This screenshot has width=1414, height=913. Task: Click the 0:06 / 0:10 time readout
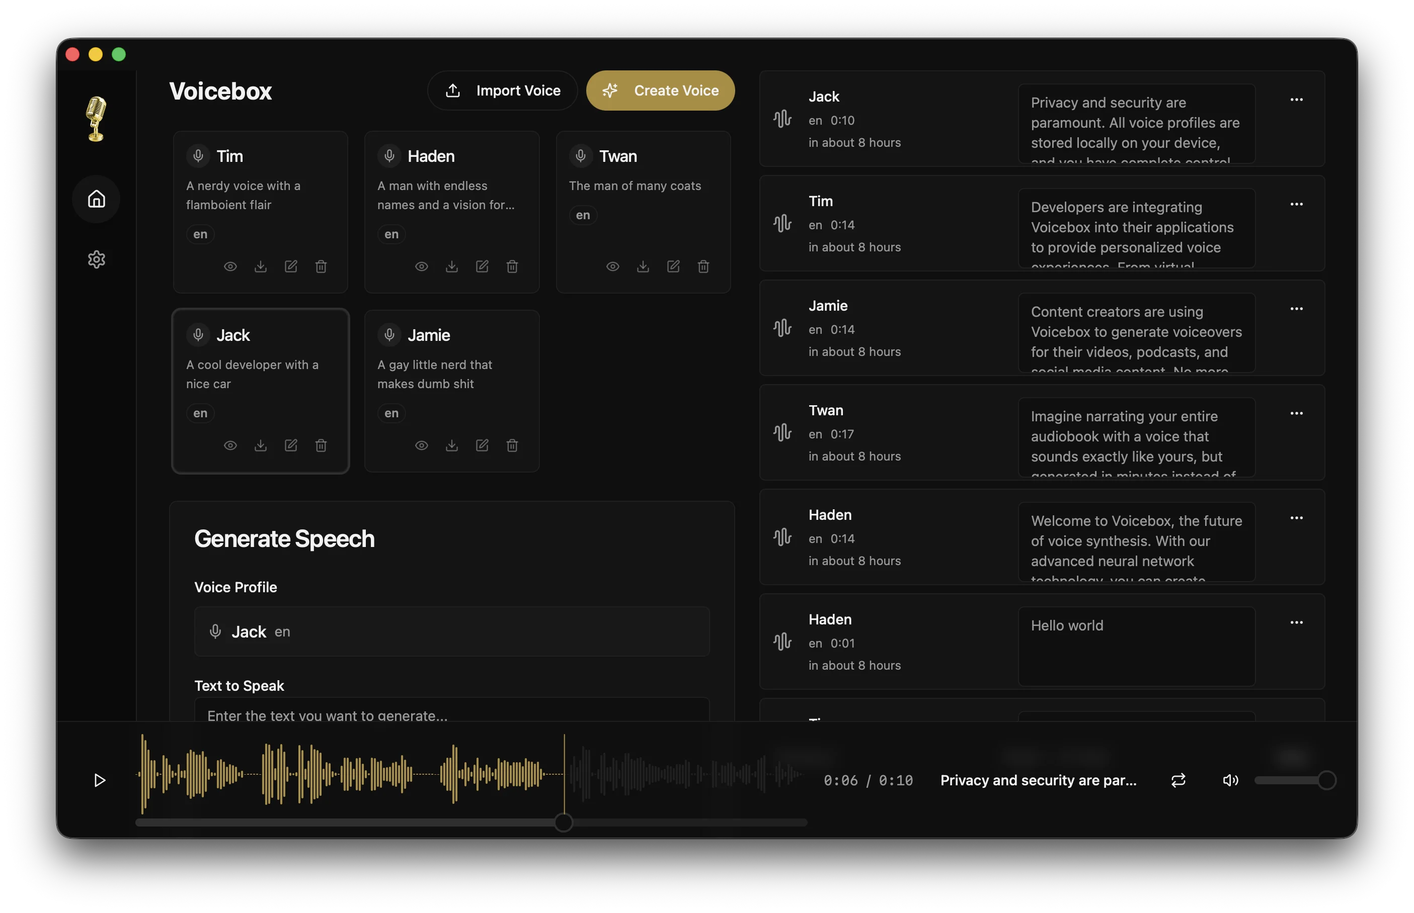pos(868,780)
